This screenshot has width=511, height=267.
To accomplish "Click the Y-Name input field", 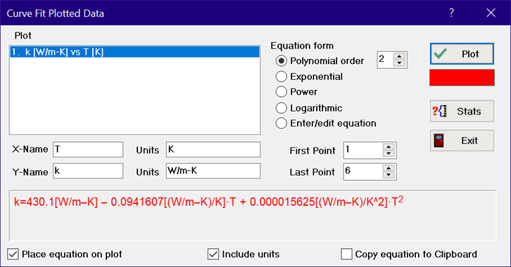I will (x=88, y=171).
